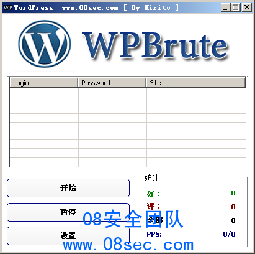Click the red 评 count value
Image resolution: width=255 pixels, height=254 pixels.
pos(233,207)
